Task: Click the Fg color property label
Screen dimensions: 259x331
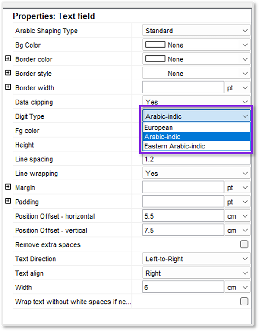Action: (x=27, y=131)
